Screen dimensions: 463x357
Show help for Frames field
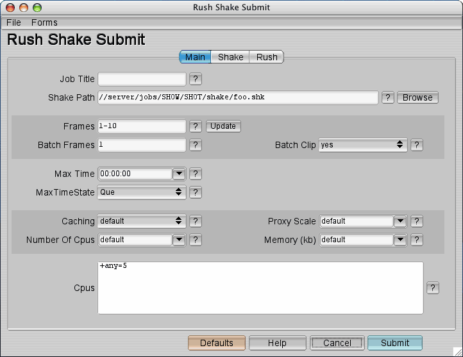tap(195, 126)
